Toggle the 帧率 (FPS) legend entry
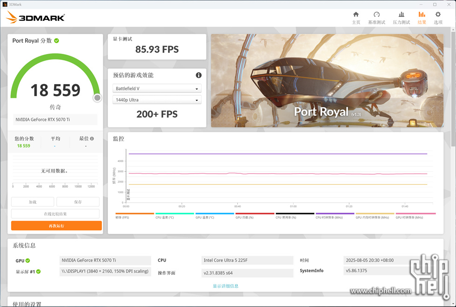 tap(134, 216)
